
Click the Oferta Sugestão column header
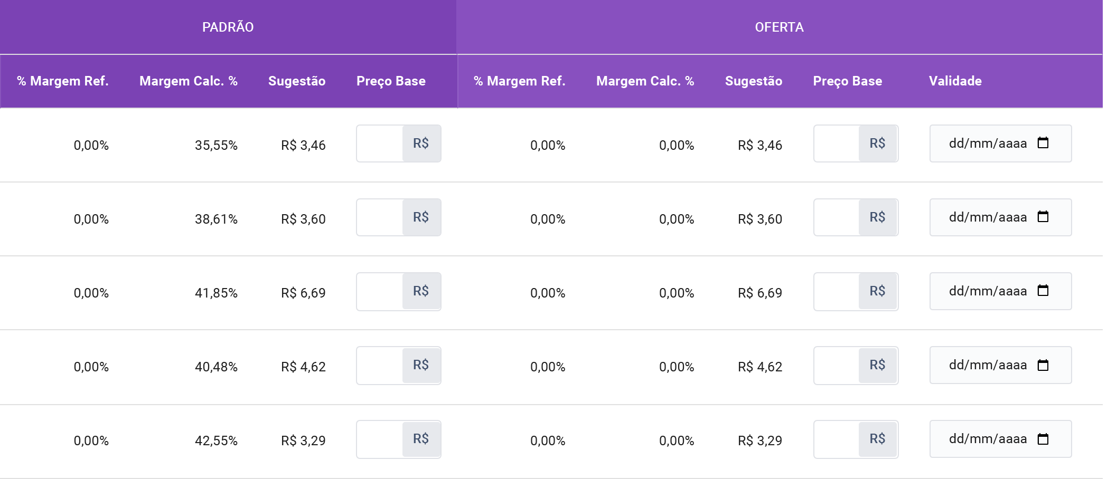(753, 81)
